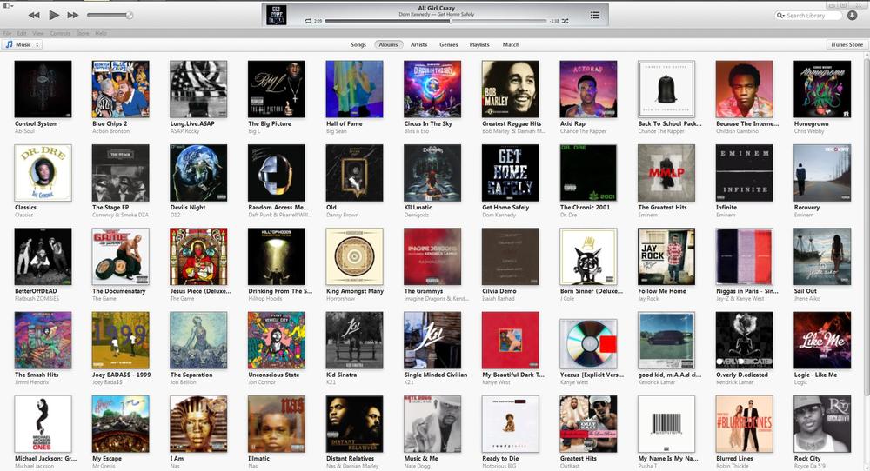Open The Big Picture album cover

277,90
